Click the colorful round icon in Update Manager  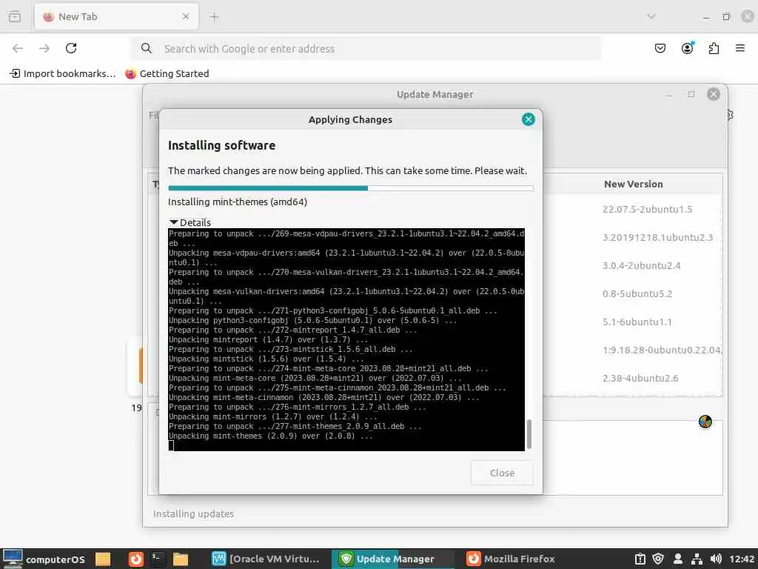[705, 422]
